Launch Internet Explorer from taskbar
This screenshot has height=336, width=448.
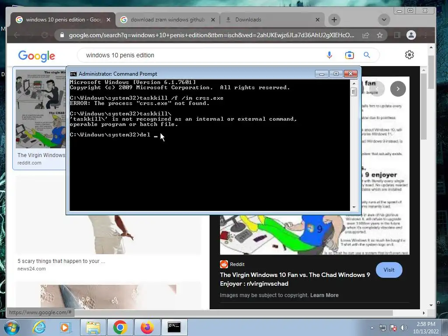[39, 327]
